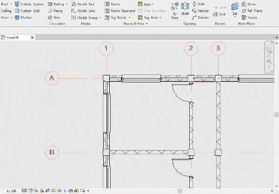Click the horizontal scrollbar right arrow
Viewport: 279px width, 194px height.
pyautogui.click(x=272, y=191)
